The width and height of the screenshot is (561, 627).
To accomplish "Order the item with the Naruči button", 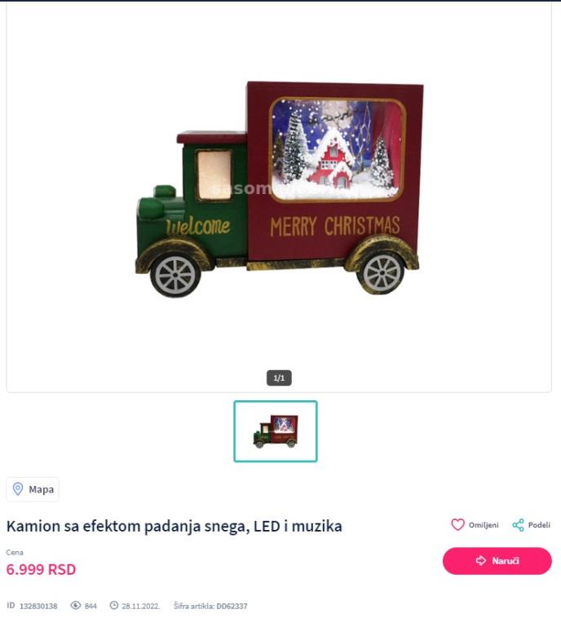I will point(497,561).
